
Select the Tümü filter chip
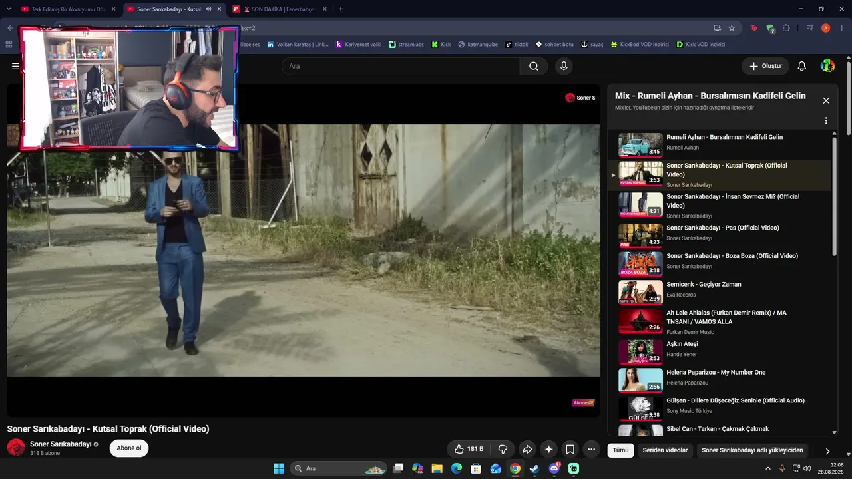coord(620,450)
